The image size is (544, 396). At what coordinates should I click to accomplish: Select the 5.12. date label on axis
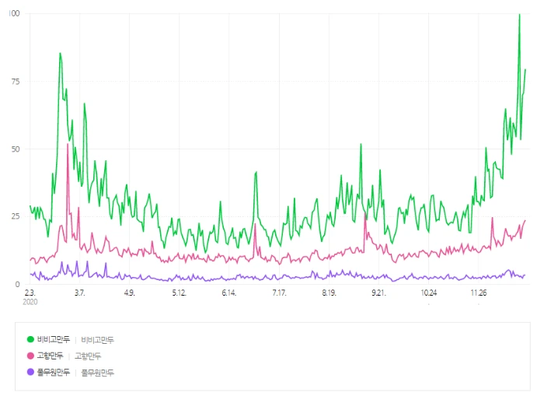pos(180,293)
